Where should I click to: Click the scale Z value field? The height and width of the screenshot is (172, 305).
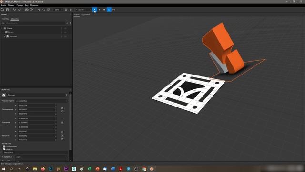[37, 140]
